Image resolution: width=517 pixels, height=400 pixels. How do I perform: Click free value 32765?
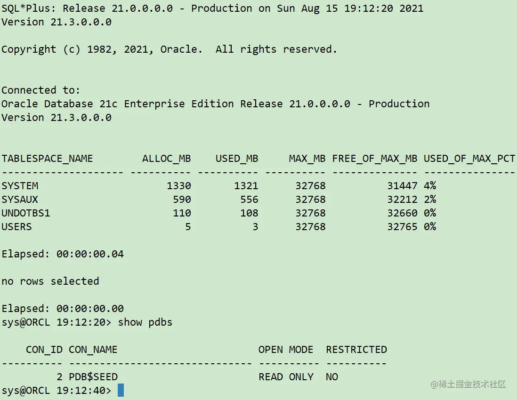402,227
